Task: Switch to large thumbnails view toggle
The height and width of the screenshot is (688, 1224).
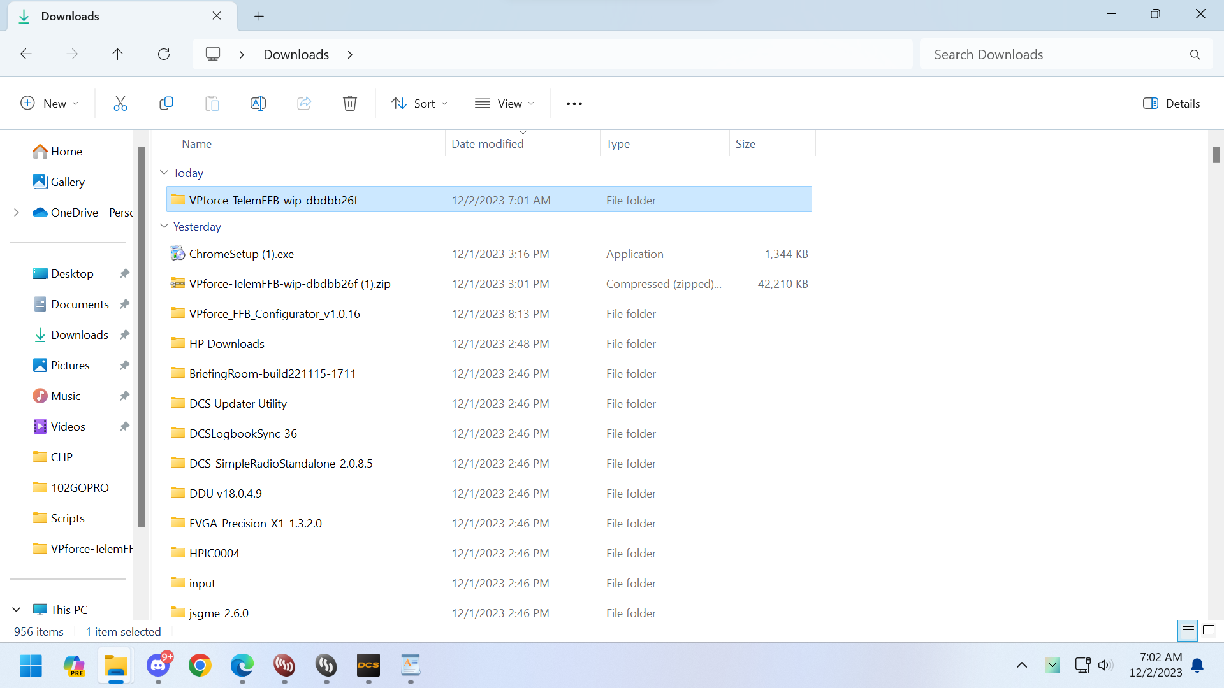Action: pyautogui.click(x=1208, y=631)
